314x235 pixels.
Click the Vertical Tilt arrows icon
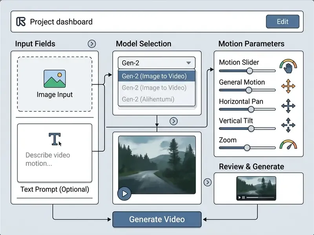click(288, 125)
